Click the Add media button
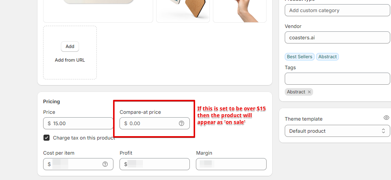 [70, 47]
